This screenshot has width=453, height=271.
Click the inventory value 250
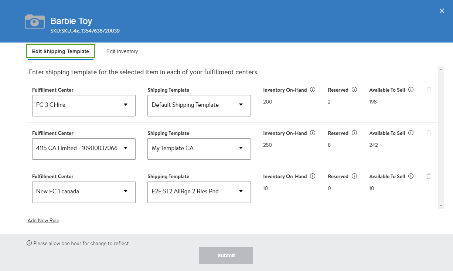coord(268,145)
